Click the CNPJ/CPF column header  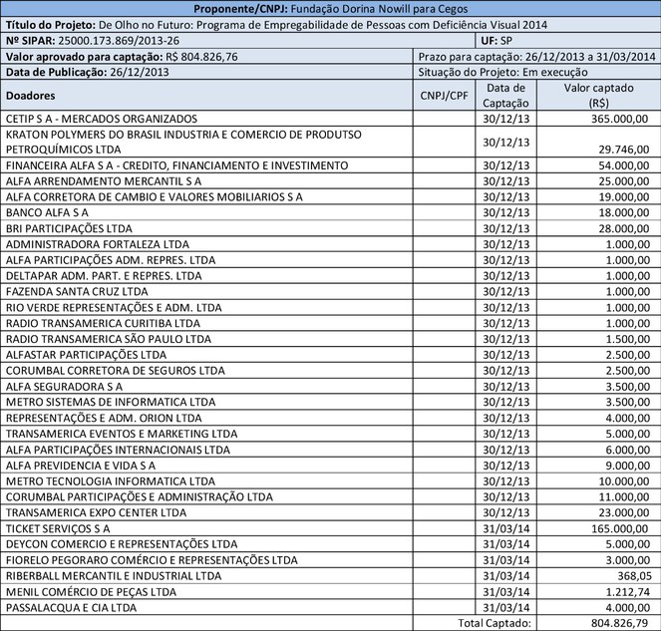(444, 95)
